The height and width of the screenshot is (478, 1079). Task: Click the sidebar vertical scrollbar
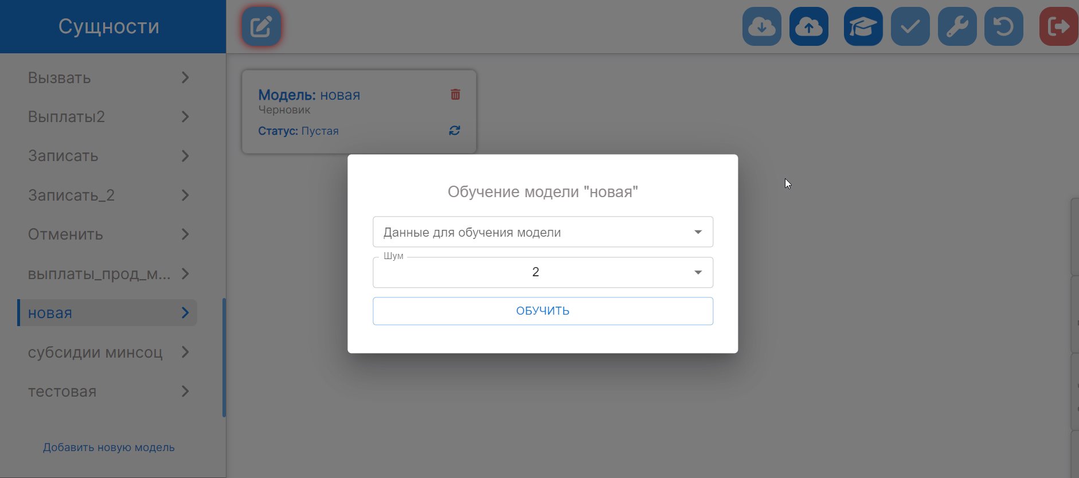pyautogui.click(x=224, y=358)
